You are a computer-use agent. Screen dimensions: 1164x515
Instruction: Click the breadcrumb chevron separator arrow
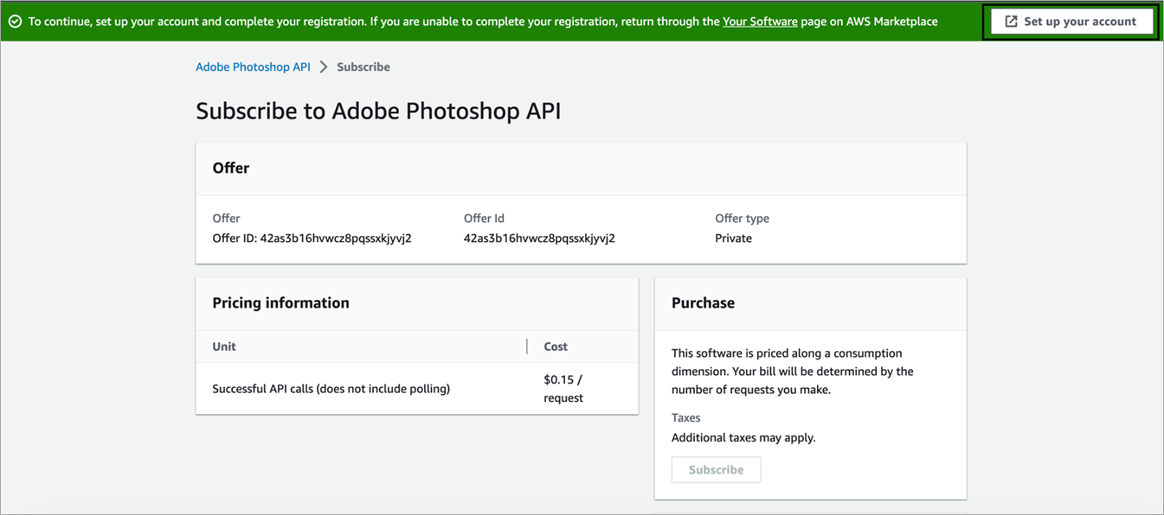click(324, 67)
